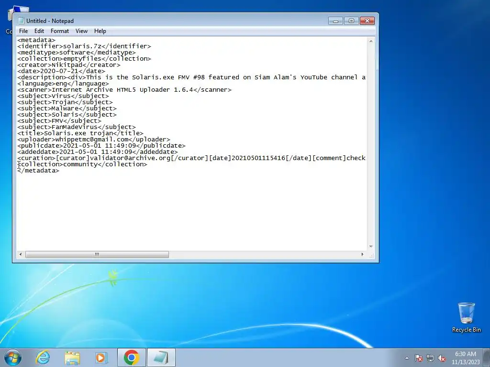
Task: Click the publicdate 2021-05-01 line
Action: 101,146
